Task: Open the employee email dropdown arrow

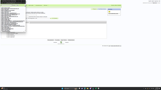Action: 51,18
